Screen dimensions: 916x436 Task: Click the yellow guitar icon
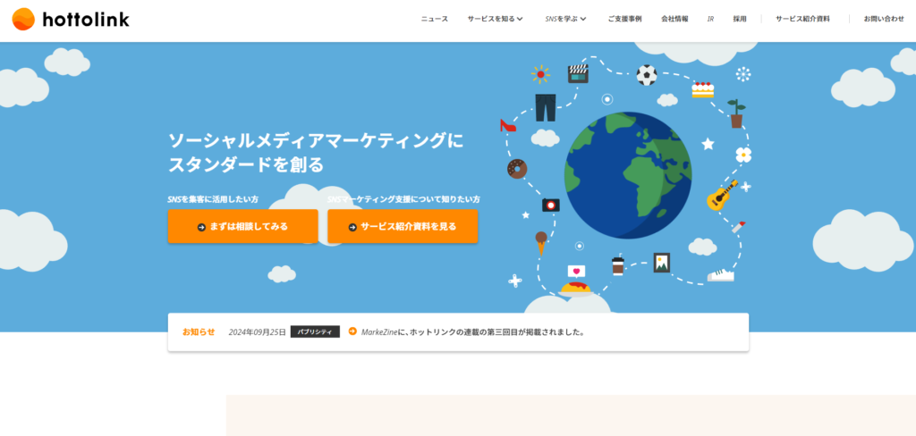coord(722,196)
